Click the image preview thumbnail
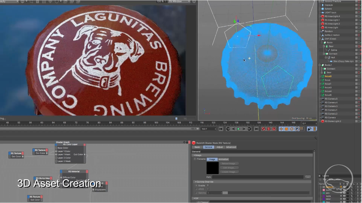This screenshot has width=362, height=203. tap(213, 168)
